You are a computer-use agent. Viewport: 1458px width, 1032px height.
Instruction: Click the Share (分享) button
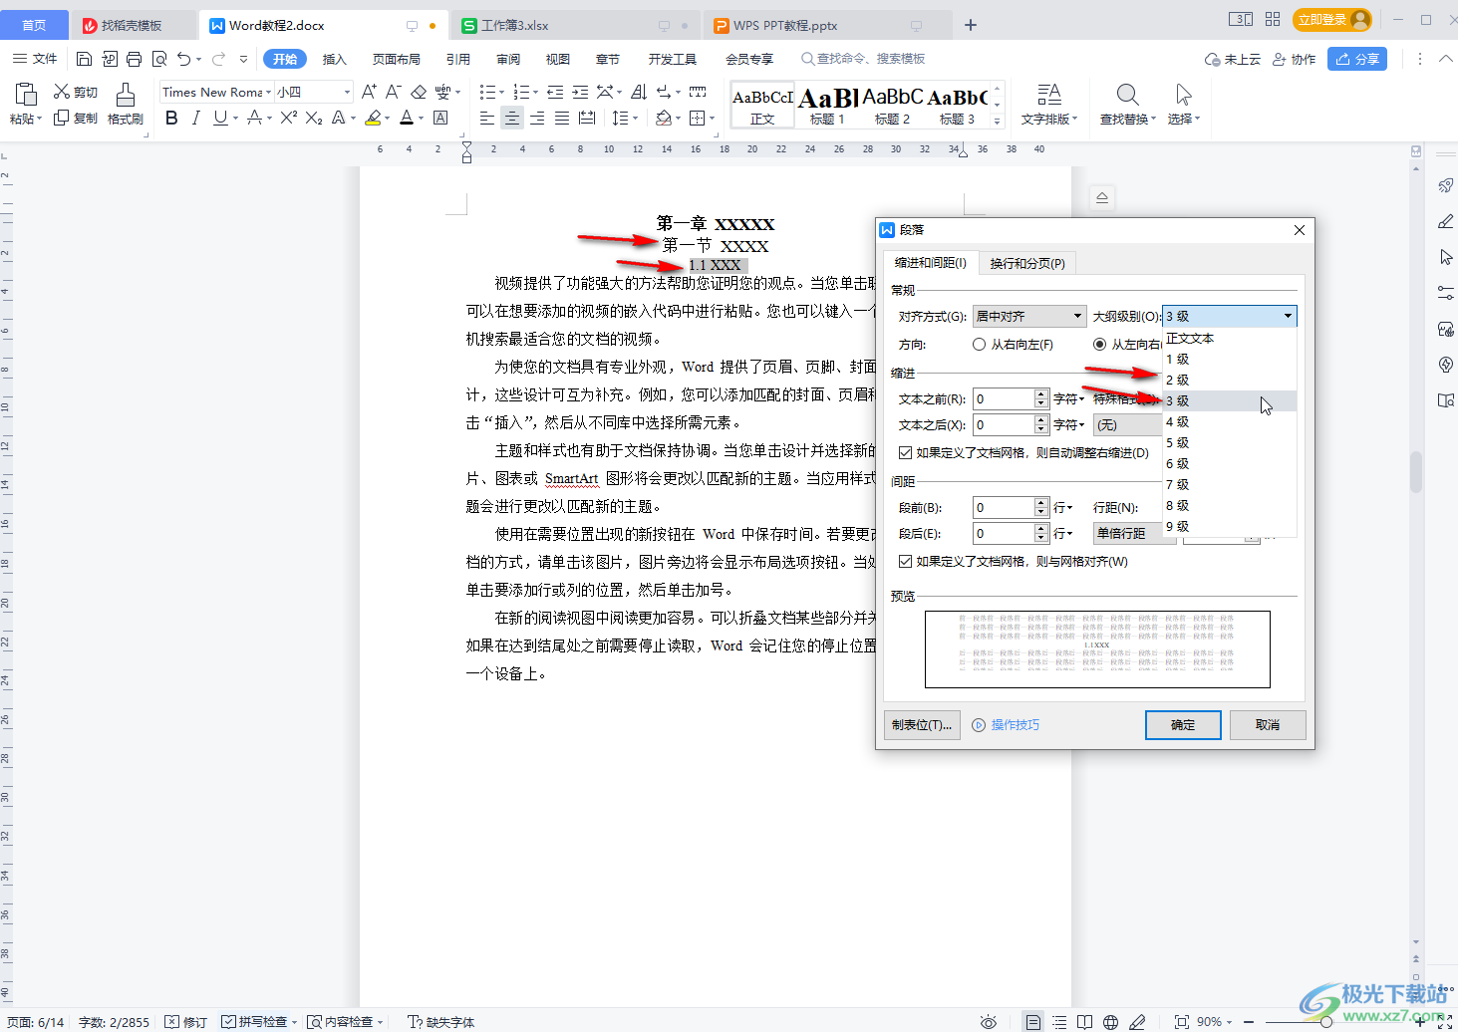[x=1357, y=59]
